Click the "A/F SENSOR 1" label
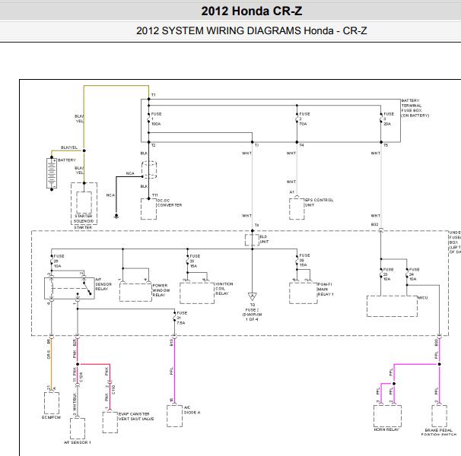The height and width of the screenshot is (456, 461). [78, 442]
